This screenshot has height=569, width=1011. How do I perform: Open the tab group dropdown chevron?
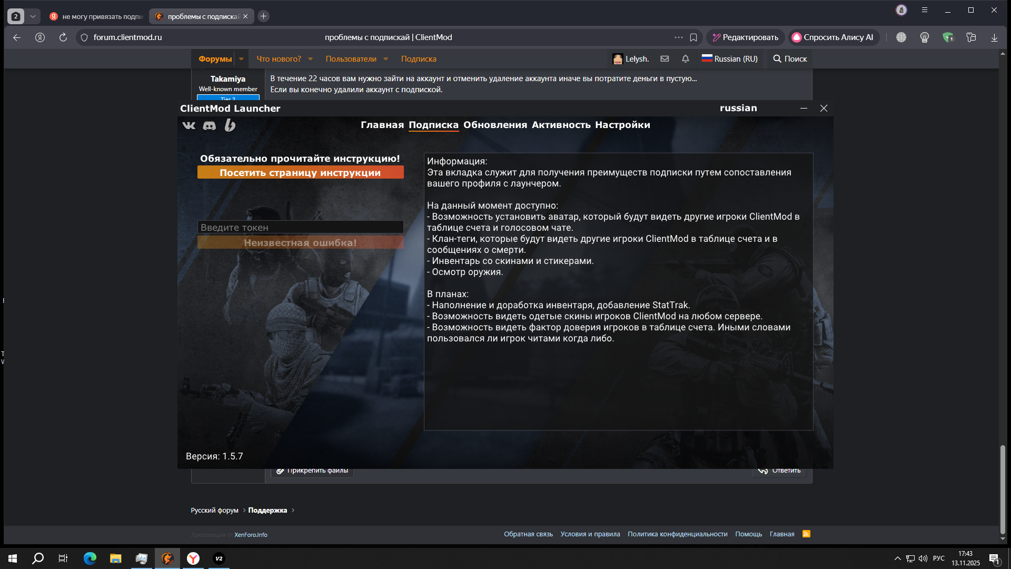(x=33, y=16)
